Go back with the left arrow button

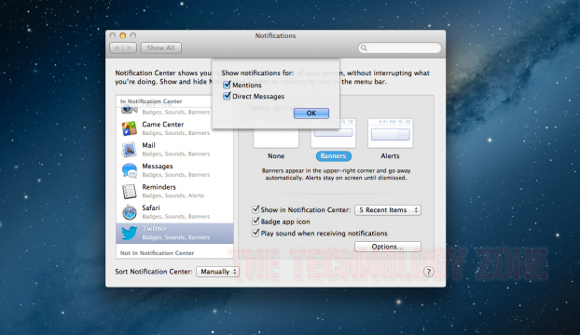[117, 48]
